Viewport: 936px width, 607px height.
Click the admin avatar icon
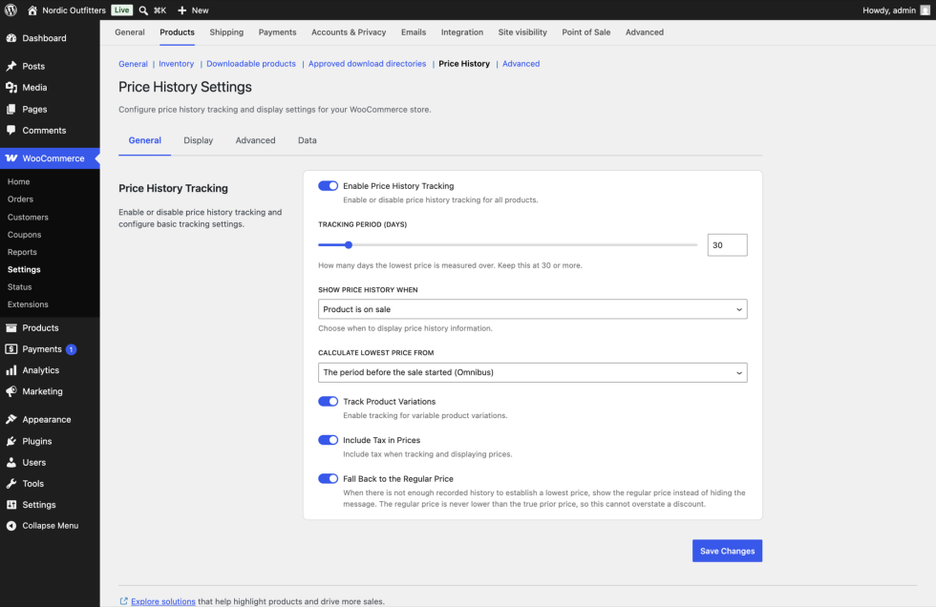925,10
